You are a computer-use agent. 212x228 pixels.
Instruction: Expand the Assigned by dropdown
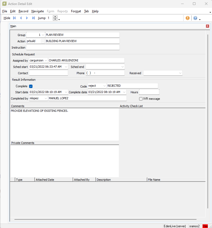click(x=46, y=60)
